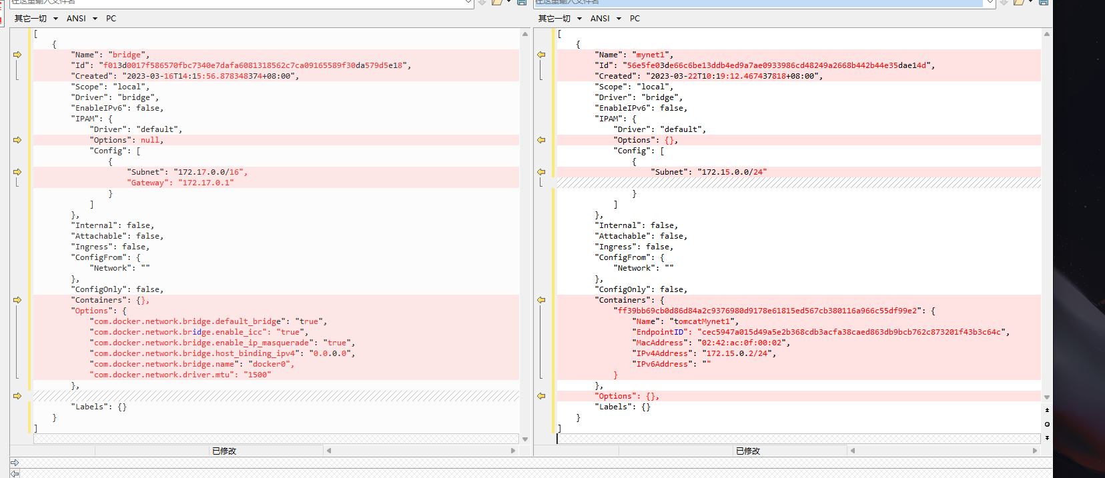The width and height of the screenshot is (1105, 478).
Task: Jump to next difference section button
Action: (x=1047, y=438)
